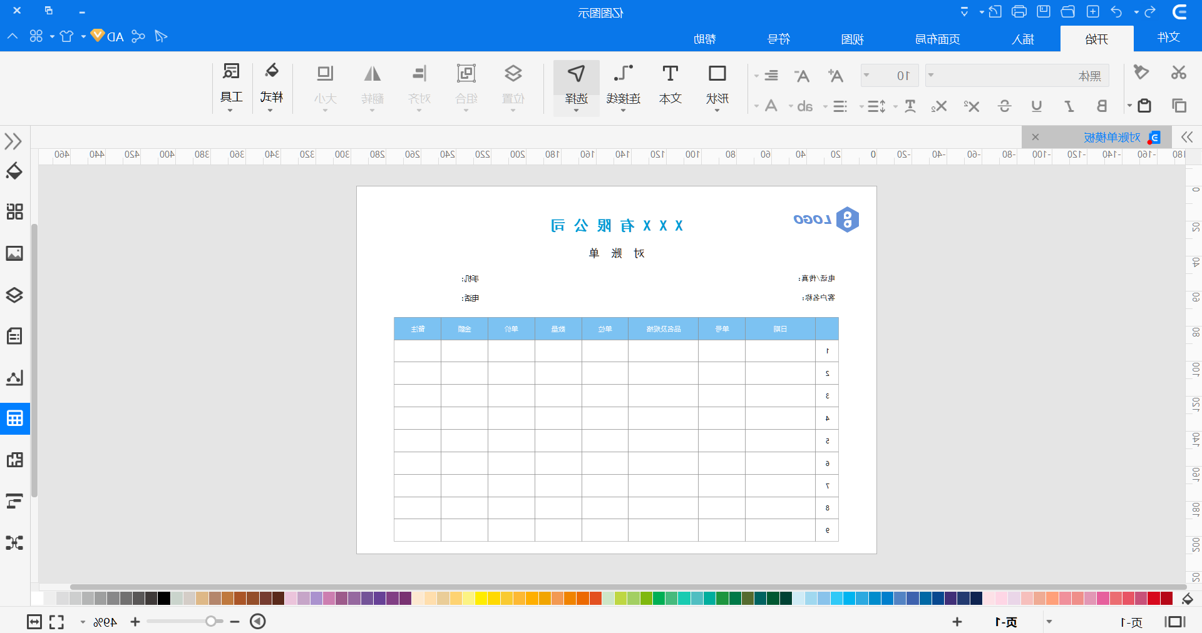
Task: Pick the black color swatch
Action: pos(164,598)
